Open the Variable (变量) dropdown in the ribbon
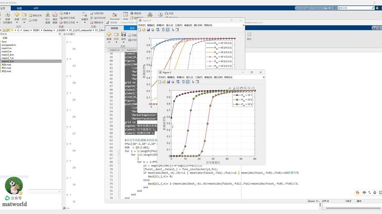Screen dimensions: 382x214 tap(67, 13)
